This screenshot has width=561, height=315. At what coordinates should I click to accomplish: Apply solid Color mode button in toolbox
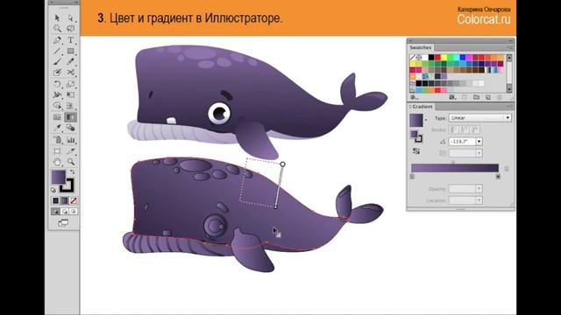(55, 200)
